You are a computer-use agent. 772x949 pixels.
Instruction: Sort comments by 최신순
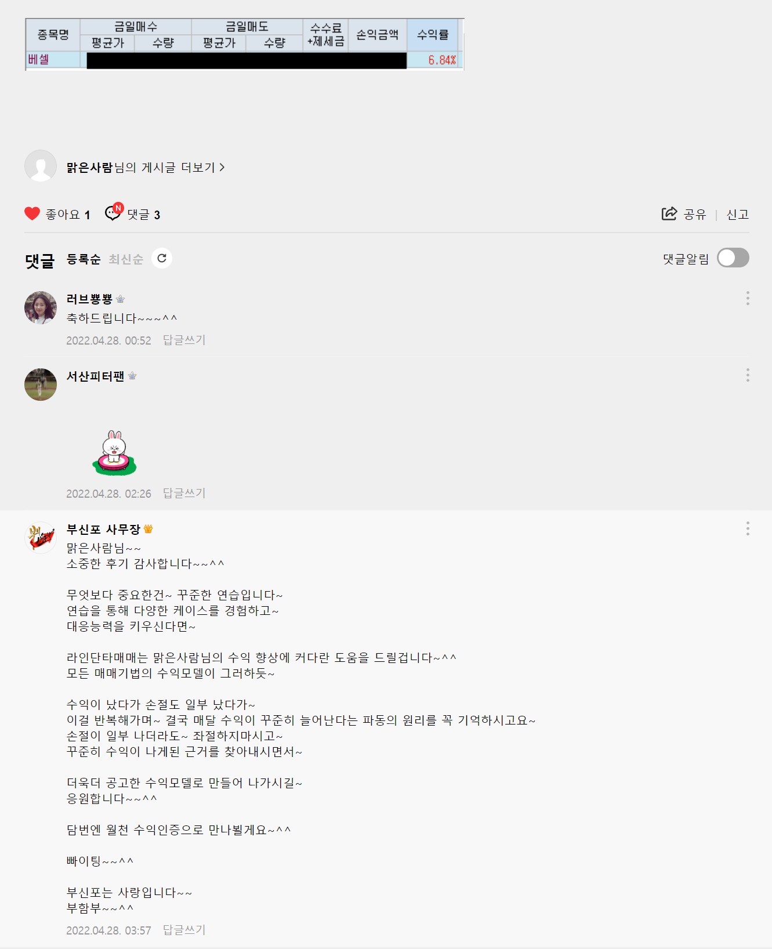126,259
